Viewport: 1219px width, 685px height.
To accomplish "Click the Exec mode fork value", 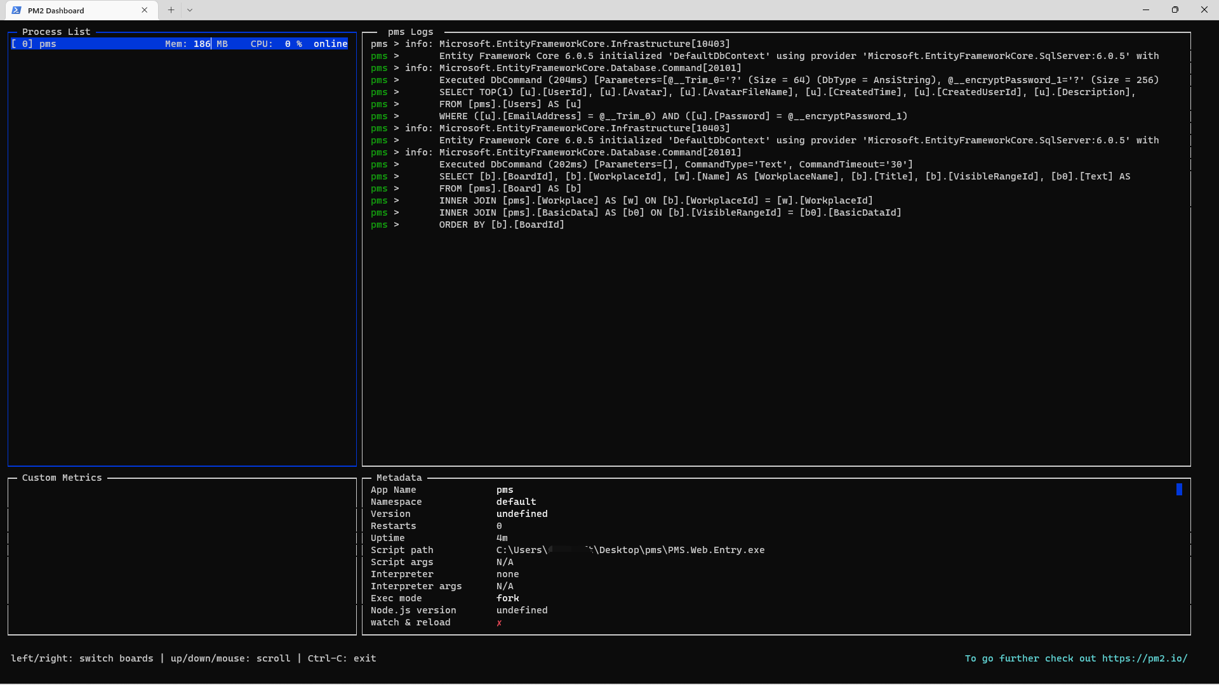I will 507,598.
